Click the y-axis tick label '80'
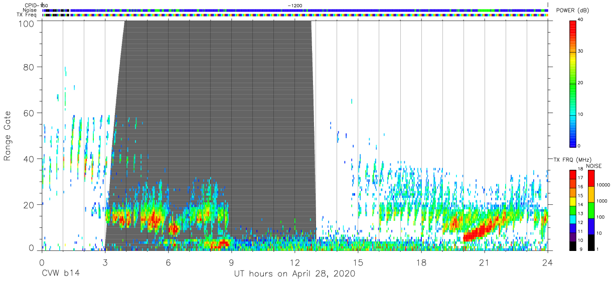The width and height of the screenshot is (616, 284). (29, 67)
